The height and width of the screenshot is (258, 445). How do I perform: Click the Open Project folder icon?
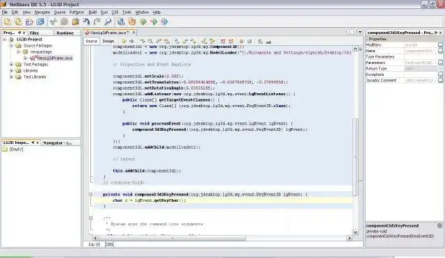click(x=29, y=22)
